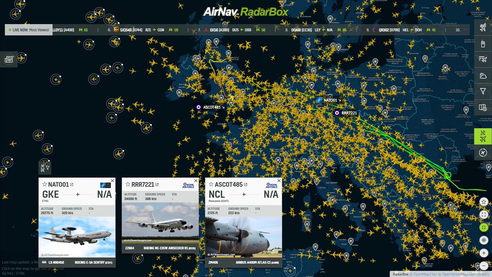Click the small flight filter icon above cards
This screenshot has height=277, width=492.
point(45,168)
